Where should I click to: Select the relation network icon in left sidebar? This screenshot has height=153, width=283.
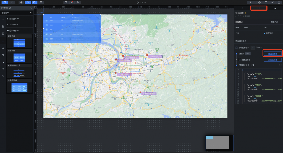tap(3, 48)
